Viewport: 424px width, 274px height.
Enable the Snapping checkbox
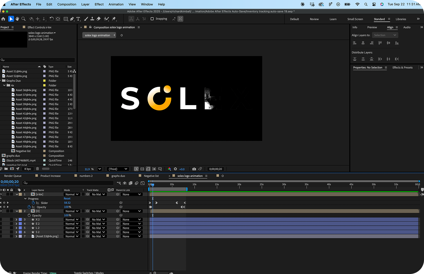[152, 19]
